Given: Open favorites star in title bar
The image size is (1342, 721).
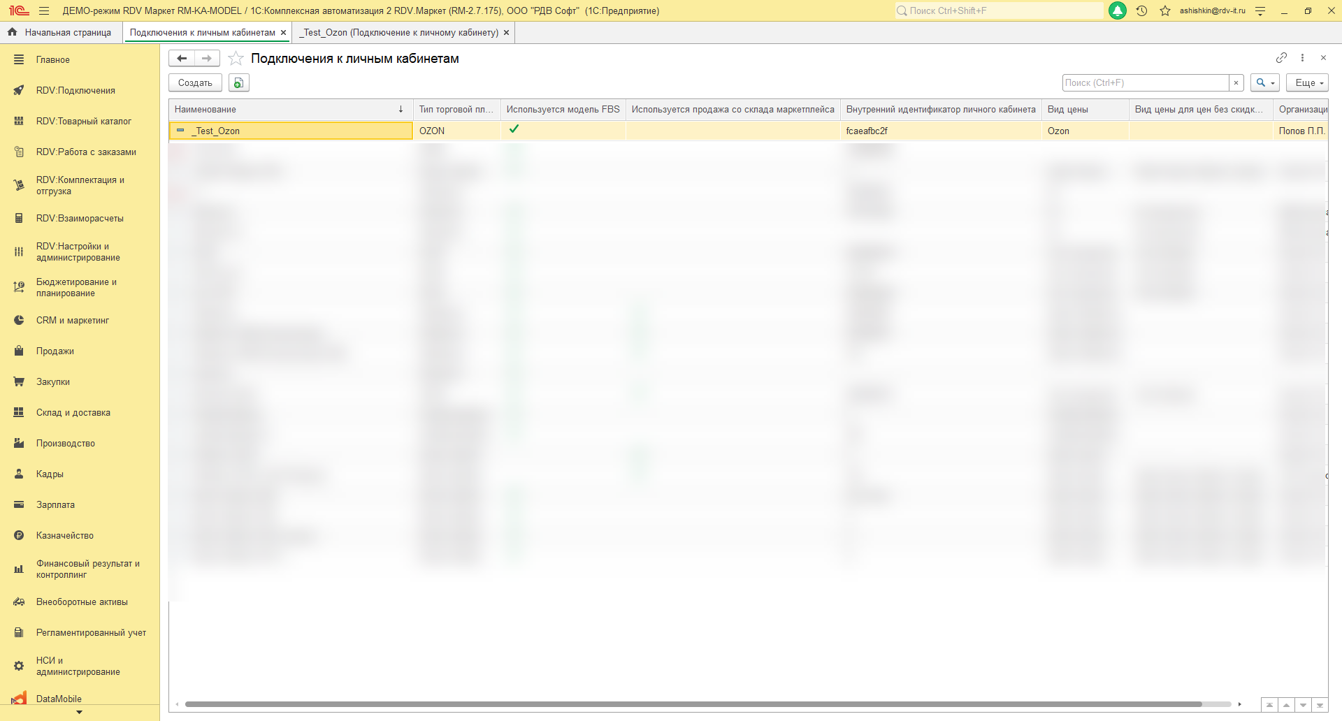Looking at the screenshot, I should [1165, 10].
